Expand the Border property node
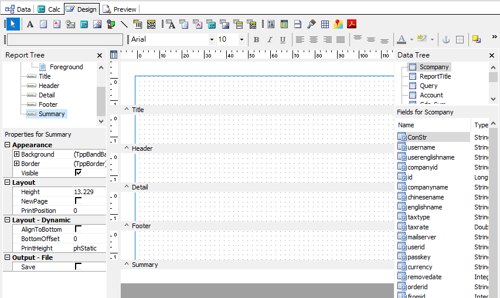 [x=16, y=163]
